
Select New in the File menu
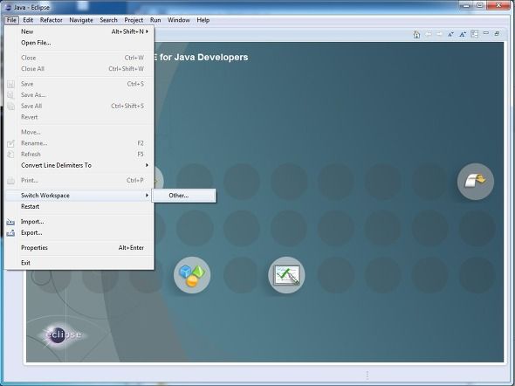click(79, 31)
